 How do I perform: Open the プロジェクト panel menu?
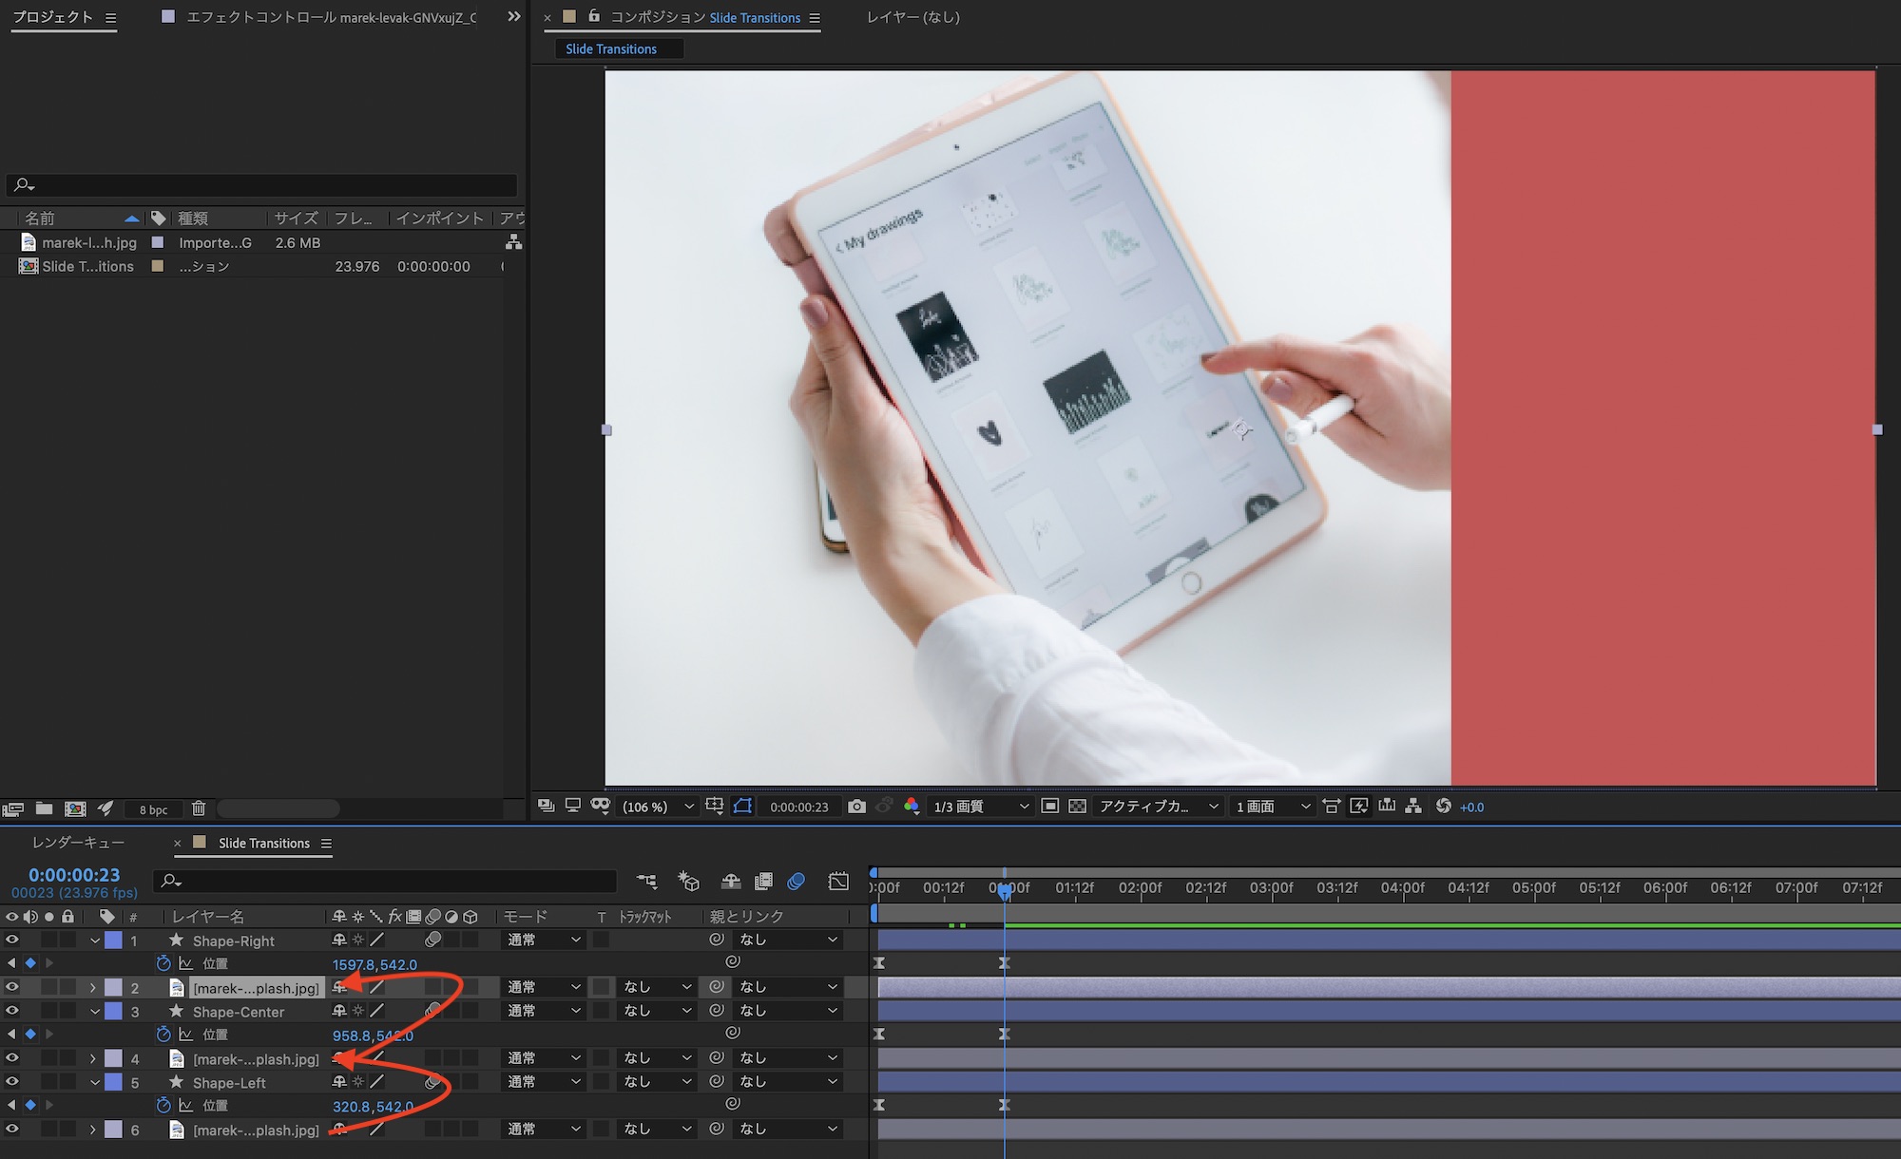[110, 18]
